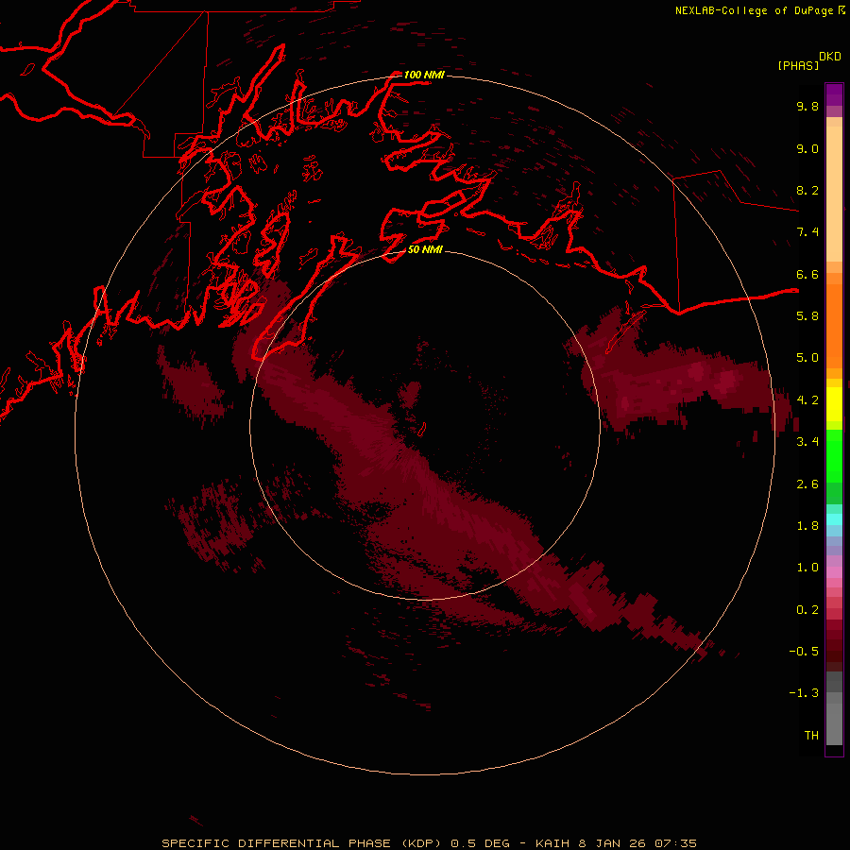Screen dimensions: 850x850
Task: Click the 6.6 legend value
Action: (807, 274)
